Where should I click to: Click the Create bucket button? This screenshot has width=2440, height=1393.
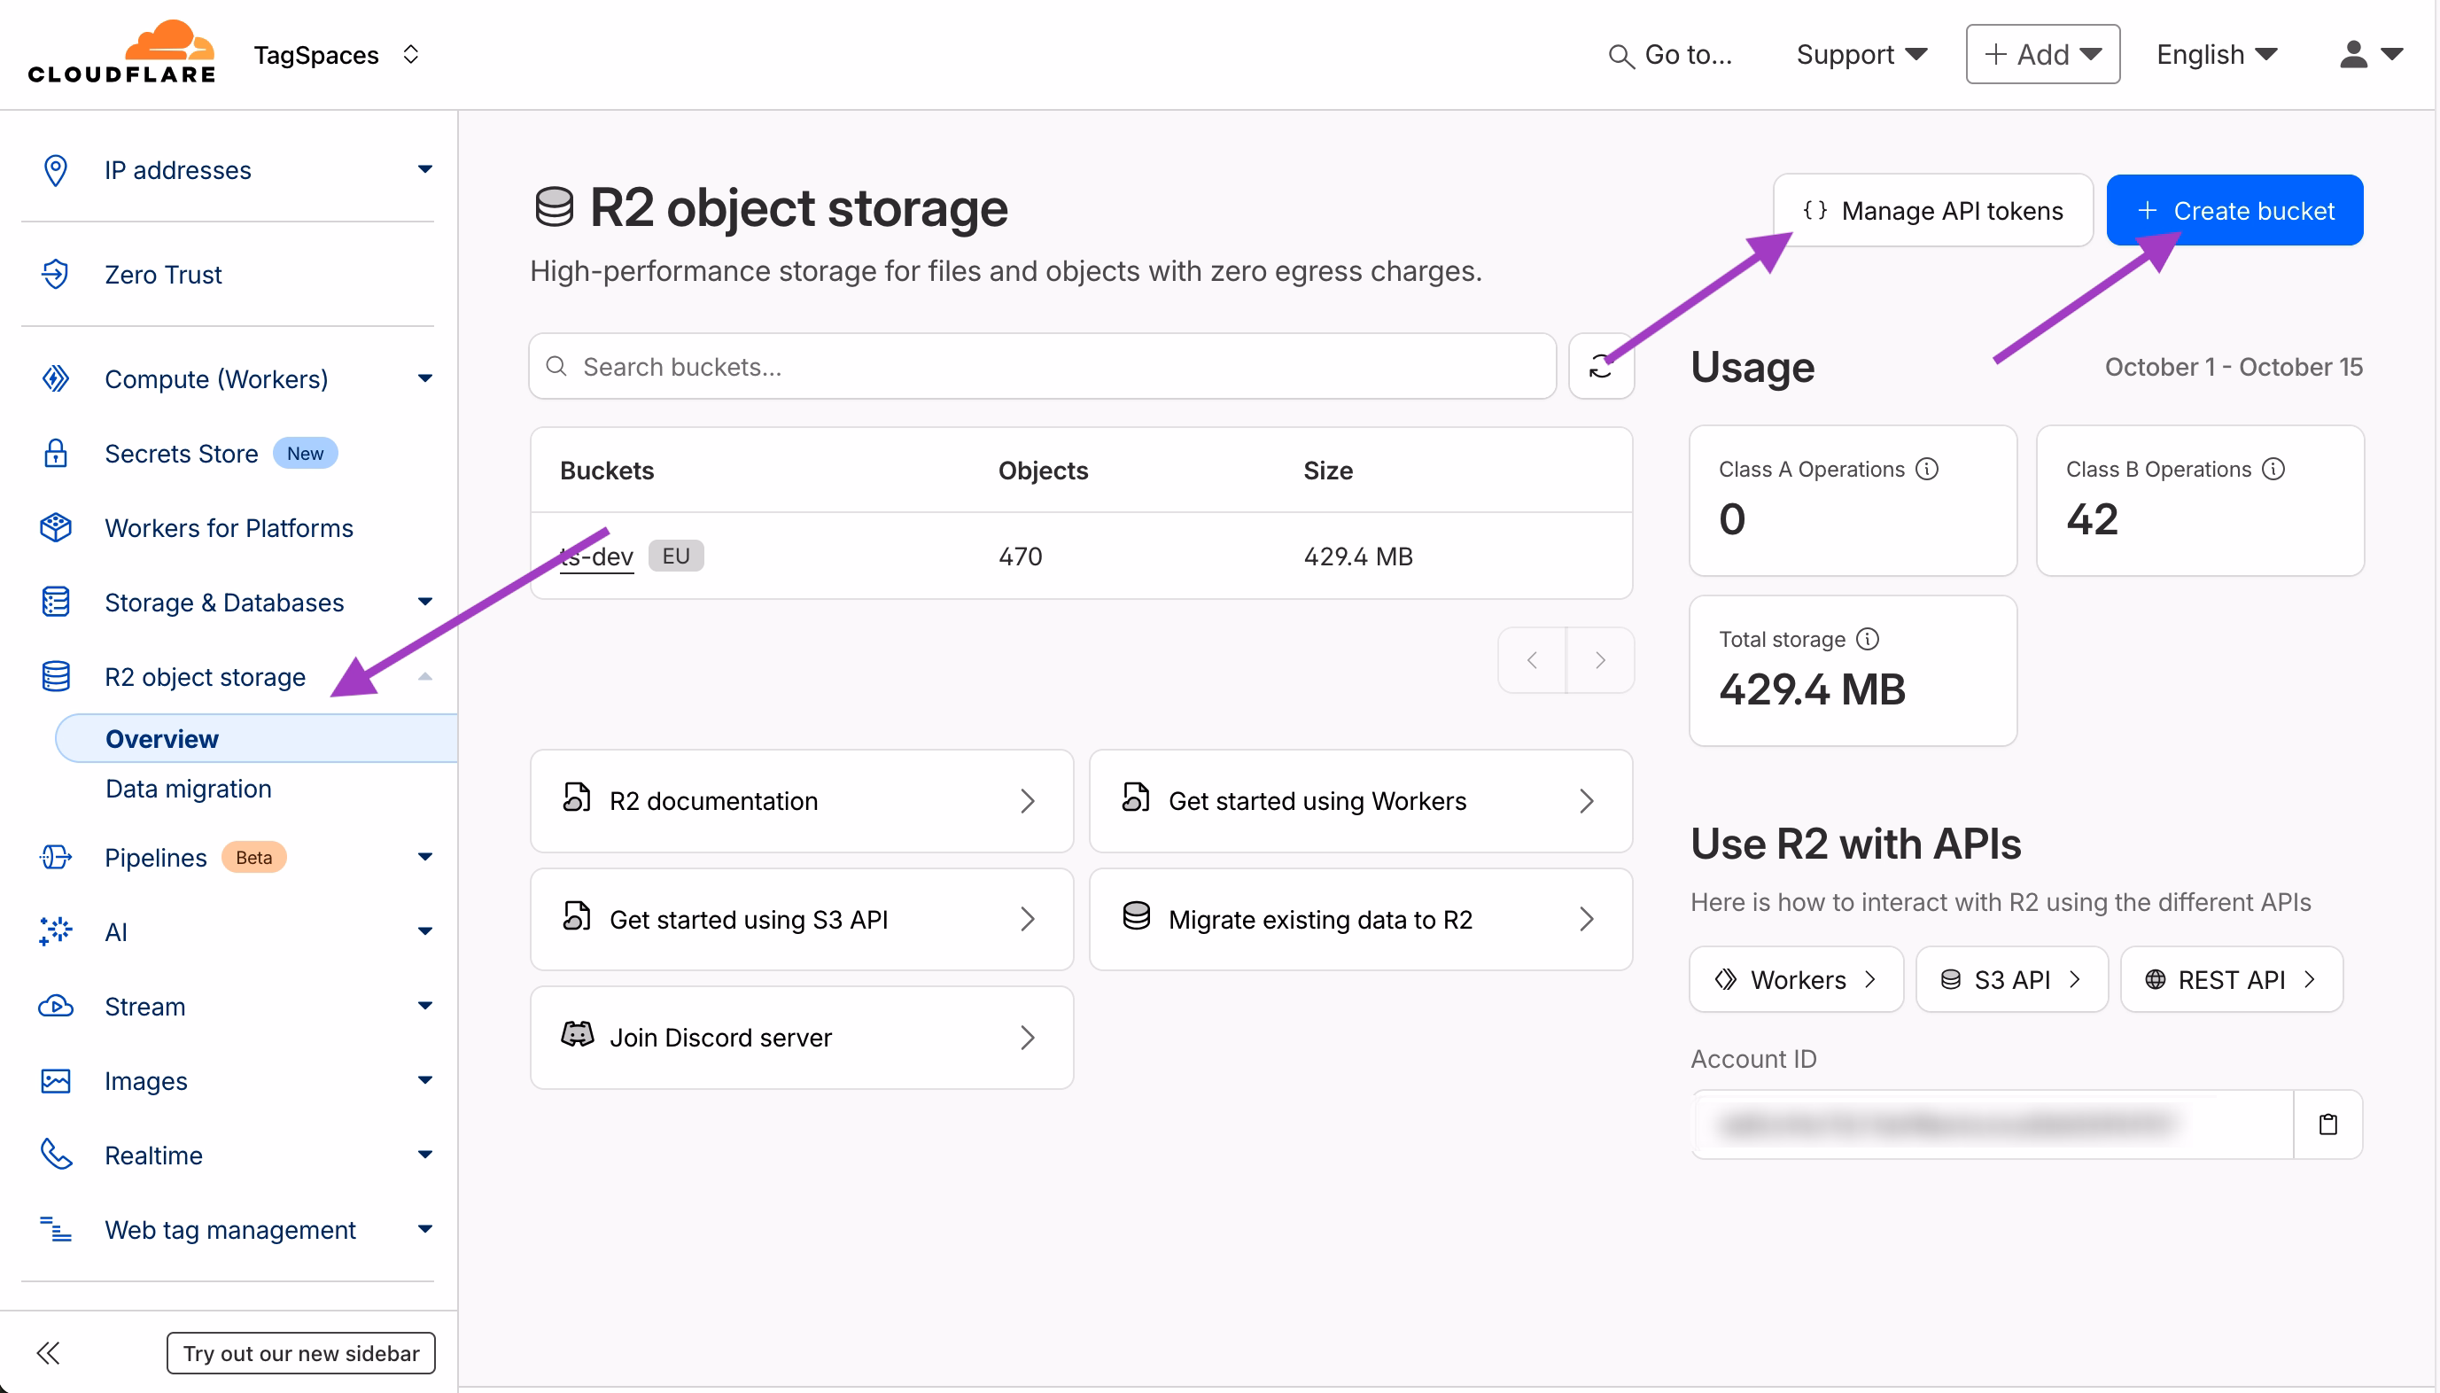(x=2234, y=211)
